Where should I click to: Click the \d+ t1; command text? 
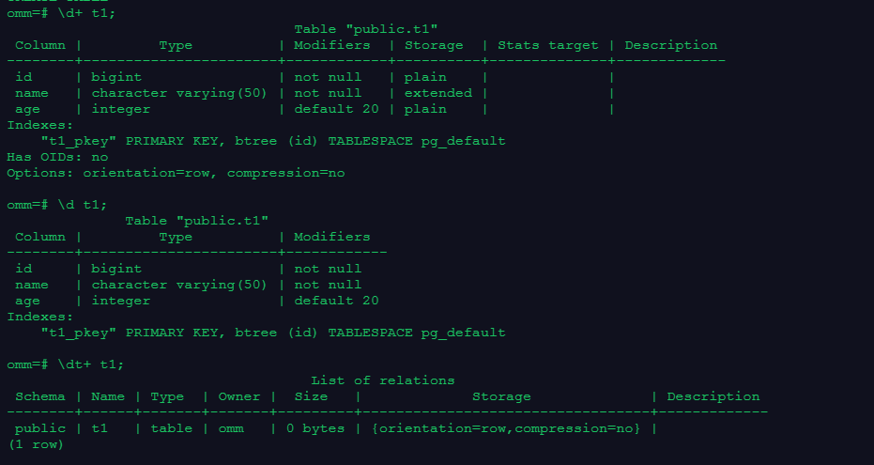coord(86,13)
